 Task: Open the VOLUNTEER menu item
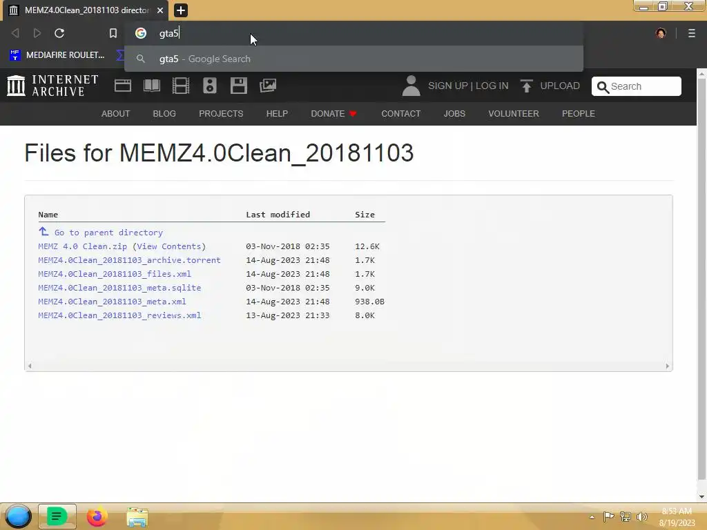click(514, 114)
